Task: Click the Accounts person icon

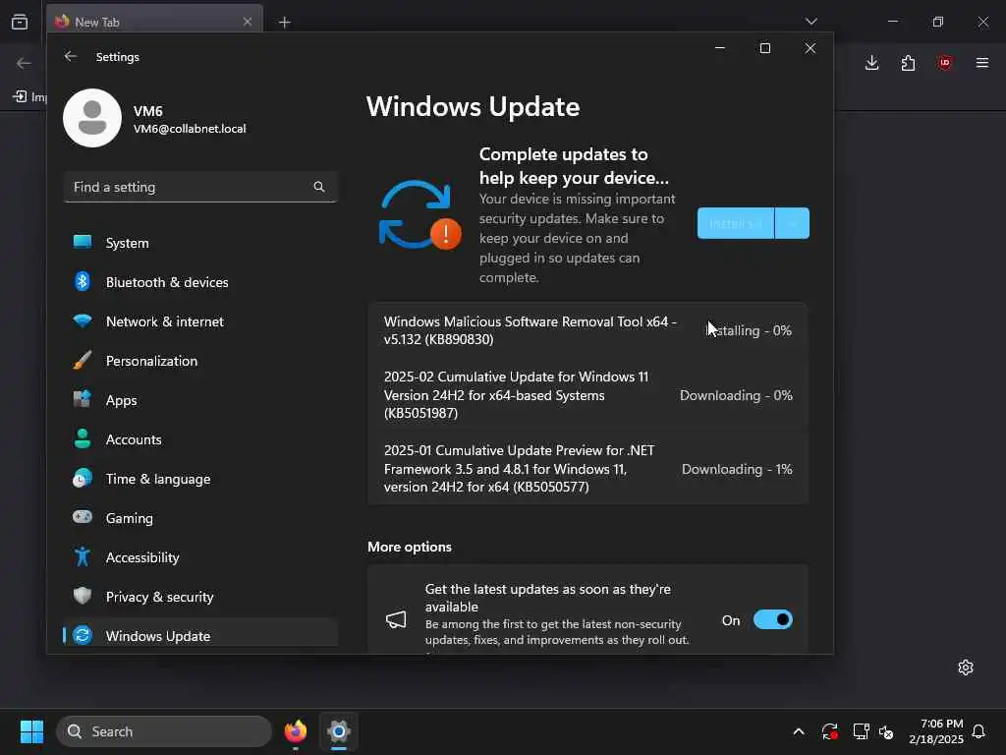Action: click(83, 438)
